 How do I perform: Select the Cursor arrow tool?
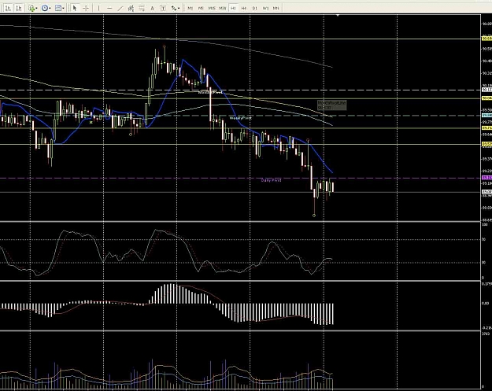[x=75, y=8]
